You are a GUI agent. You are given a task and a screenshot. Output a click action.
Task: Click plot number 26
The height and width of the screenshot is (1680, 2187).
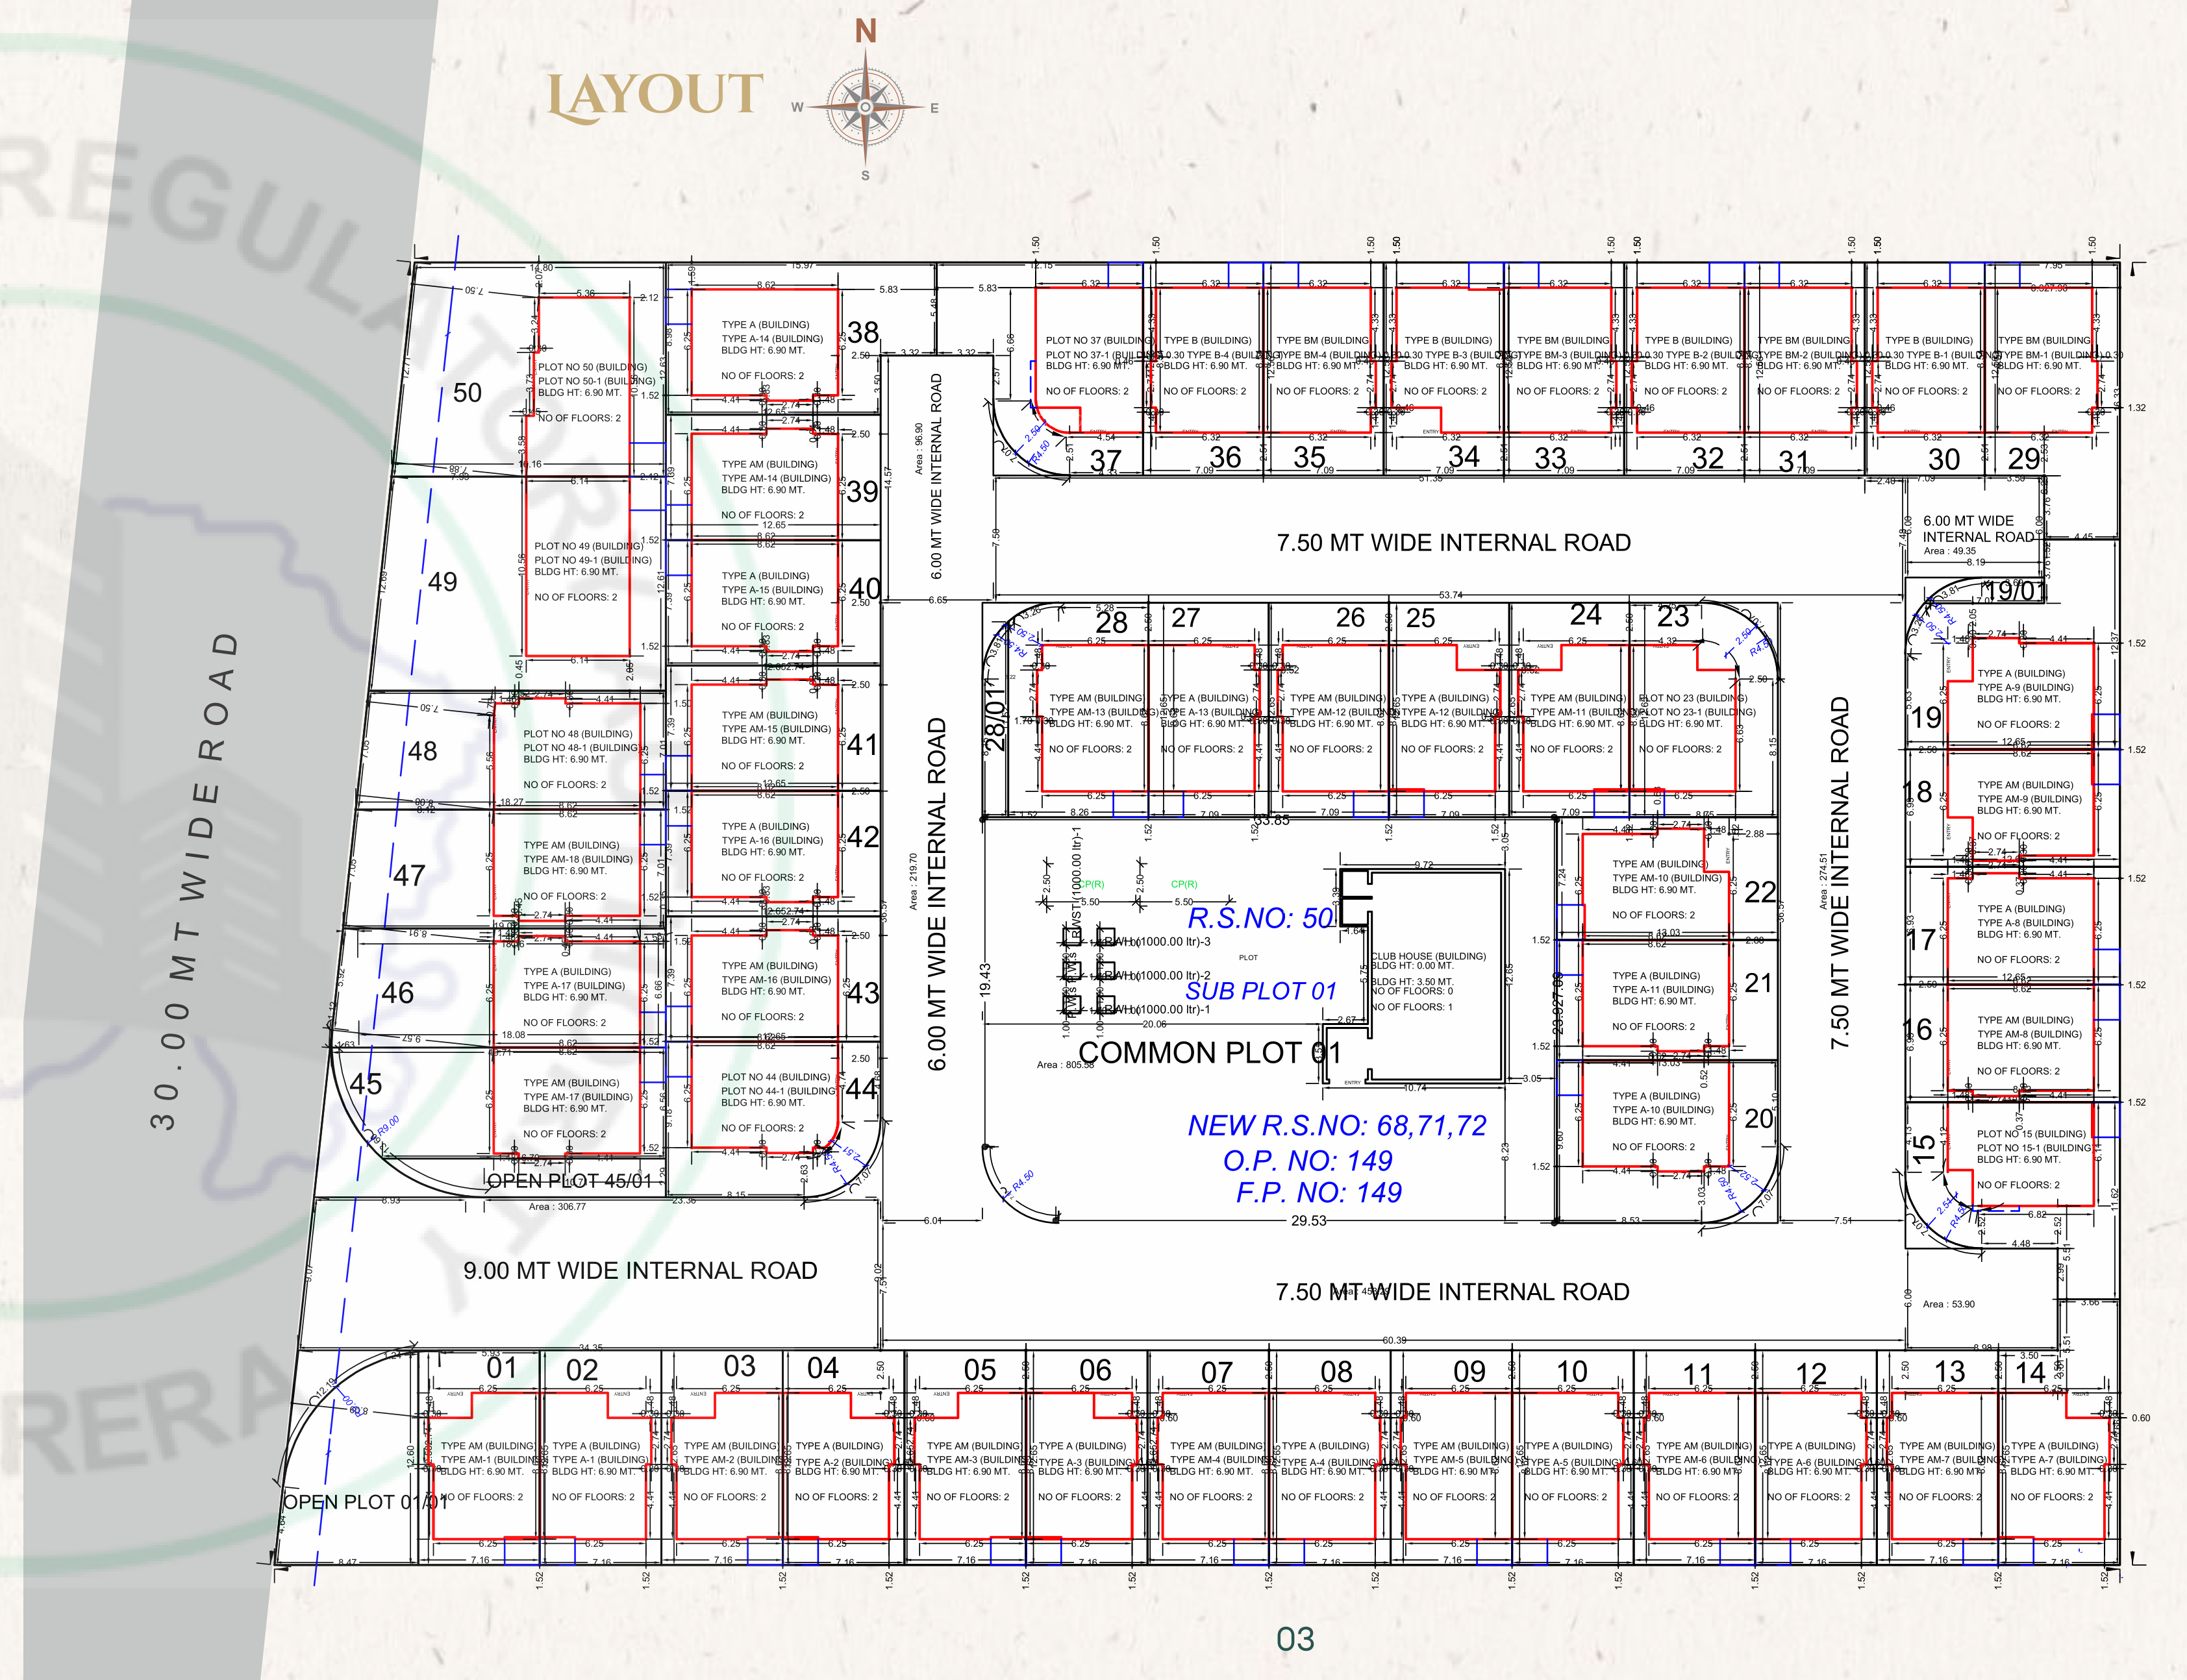point(1351,618)
